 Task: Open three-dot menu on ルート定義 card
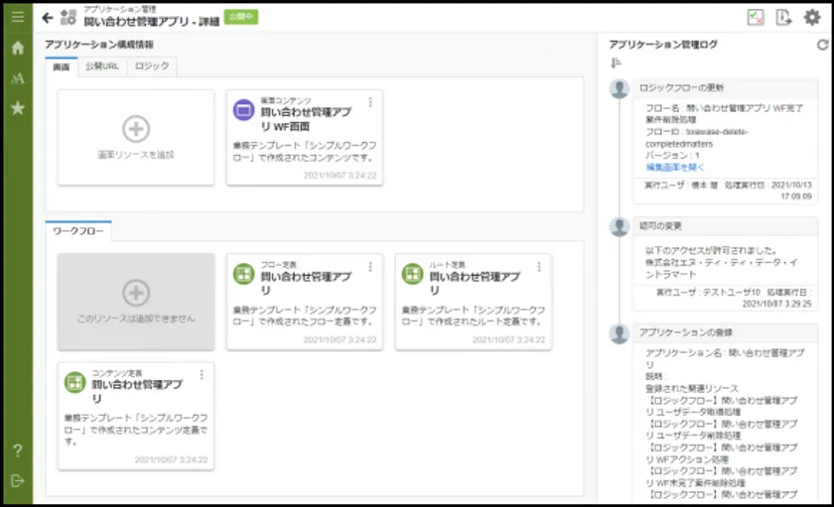point(539,266)
